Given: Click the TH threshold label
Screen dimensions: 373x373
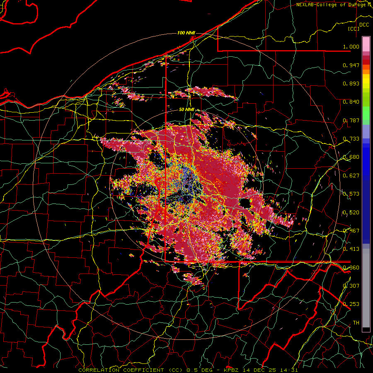Looking at the screenshot, I should coord(356,323).
